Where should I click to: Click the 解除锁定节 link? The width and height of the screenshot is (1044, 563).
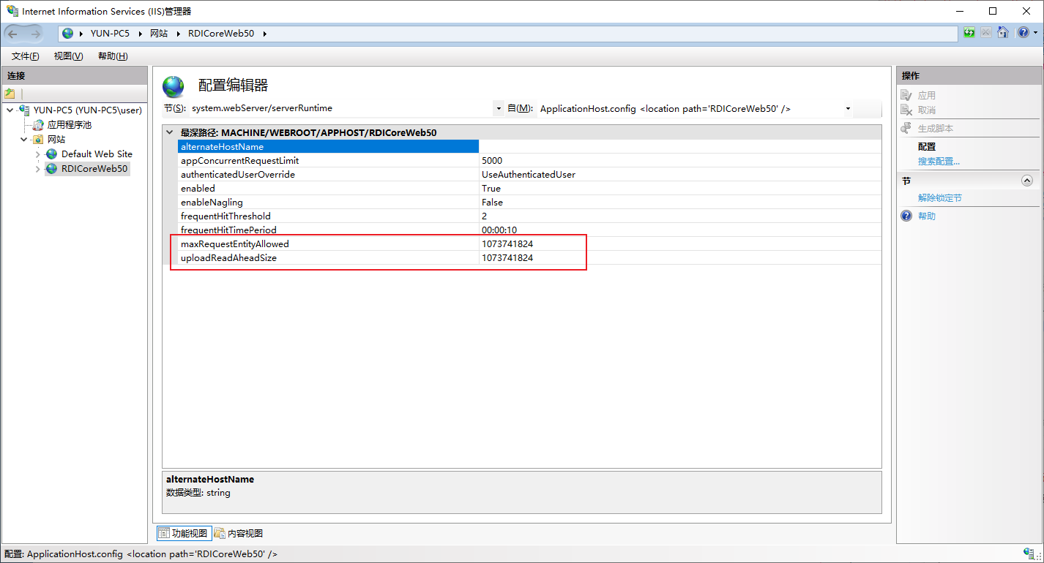(940, 198)
